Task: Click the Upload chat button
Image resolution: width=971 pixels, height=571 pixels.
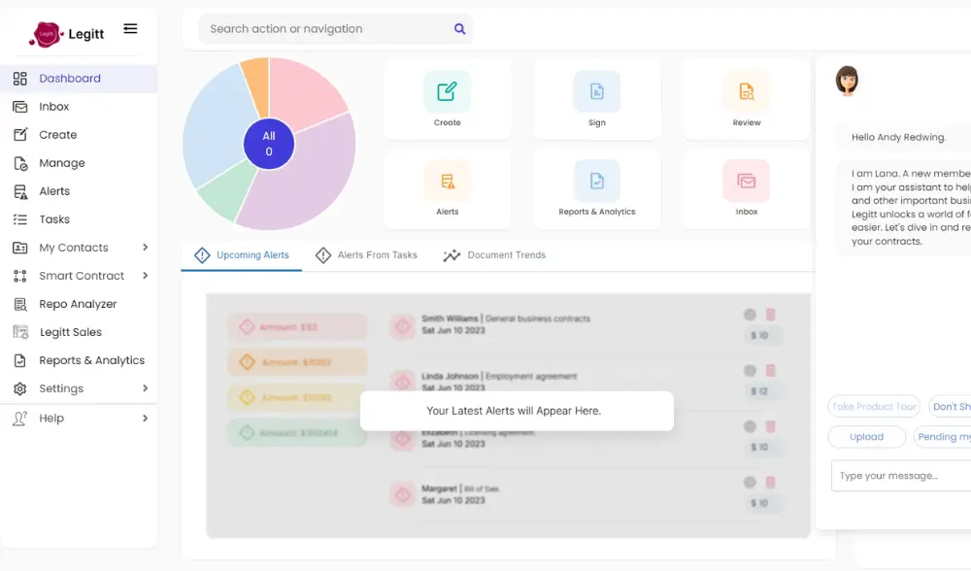Action: [x=866, y=437]
